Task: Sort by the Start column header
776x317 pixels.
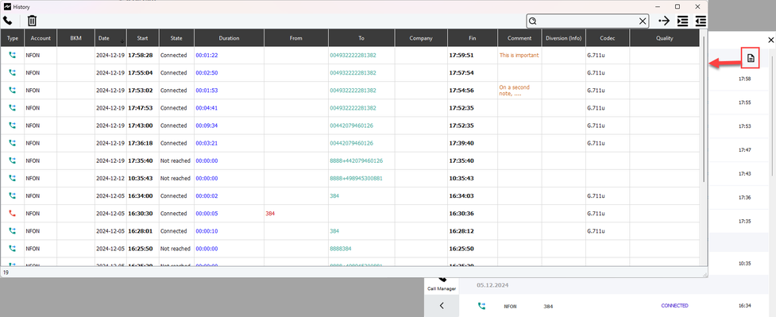Action: (142, 38)
